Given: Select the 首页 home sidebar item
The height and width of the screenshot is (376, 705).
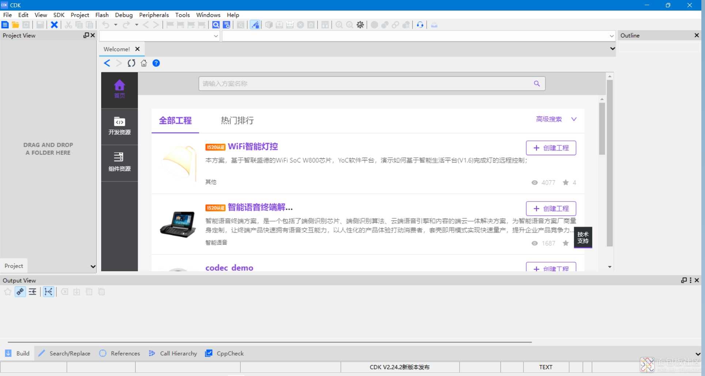Looking at the screenshot, I should (x=119, y=90).
